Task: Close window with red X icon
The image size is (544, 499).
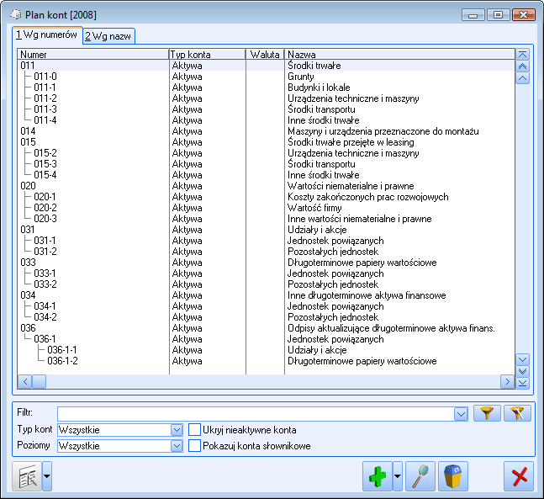Action: click(x=519, y=476)
